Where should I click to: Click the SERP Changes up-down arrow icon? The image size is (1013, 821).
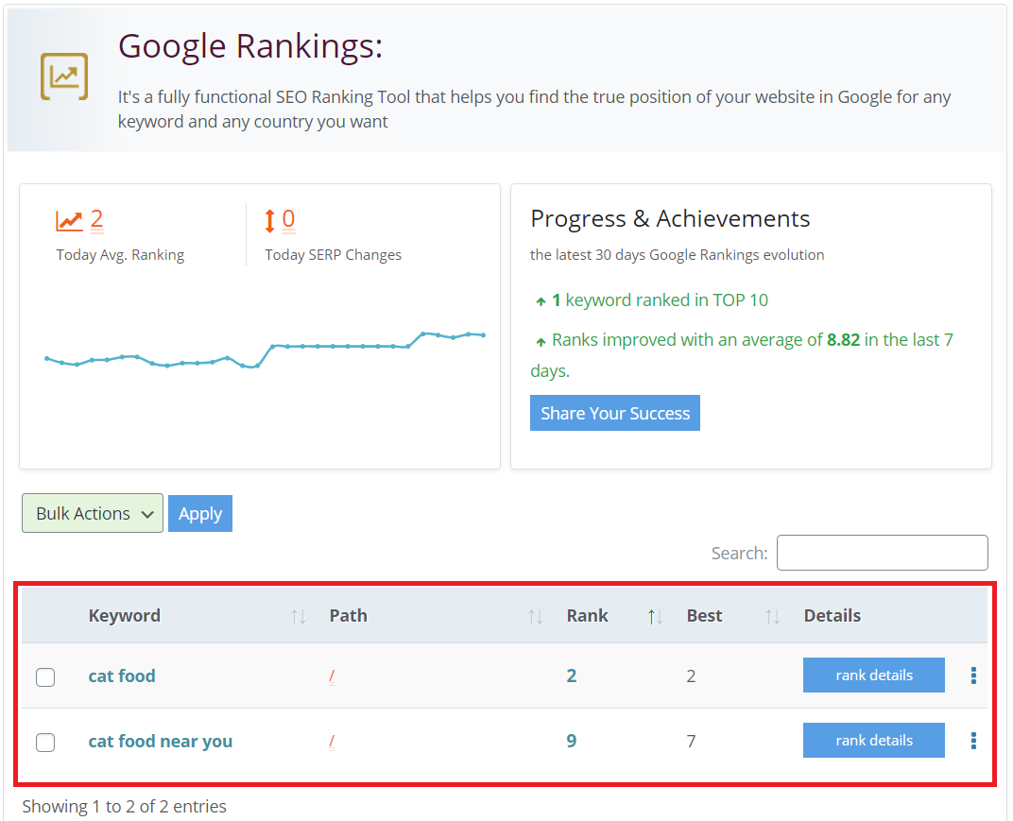[x=270, y=221]
